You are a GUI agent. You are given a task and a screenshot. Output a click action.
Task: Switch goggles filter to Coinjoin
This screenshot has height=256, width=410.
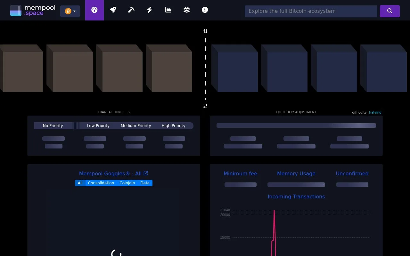click(127, 183)
